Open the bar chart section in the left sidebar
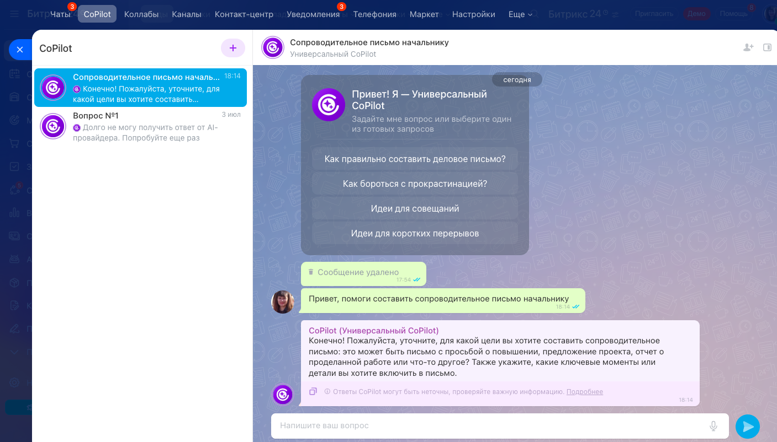This screenshot has height=442, width=777. tap(15, 213)
